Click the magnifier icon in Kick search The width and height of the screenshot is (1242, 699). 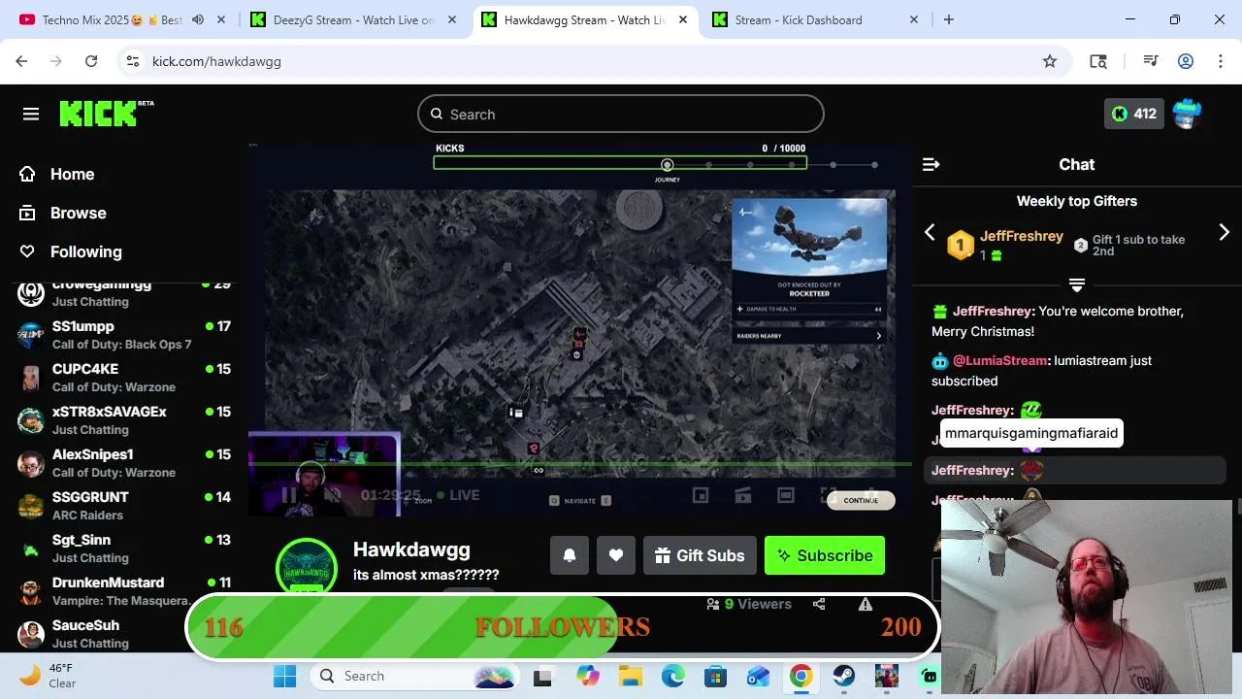pyautogui.click(x=437, y=115)
